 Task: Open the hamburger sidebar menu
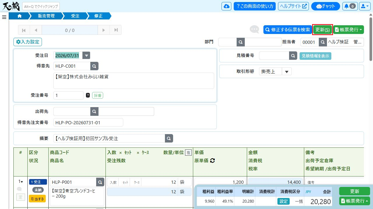[4, 17]
